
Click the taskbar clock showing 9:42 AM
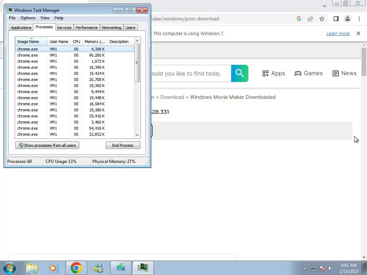(x=349, y=268)
